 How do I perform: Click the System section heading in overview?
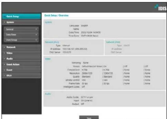pyautogui.click(x=48, y=22)
